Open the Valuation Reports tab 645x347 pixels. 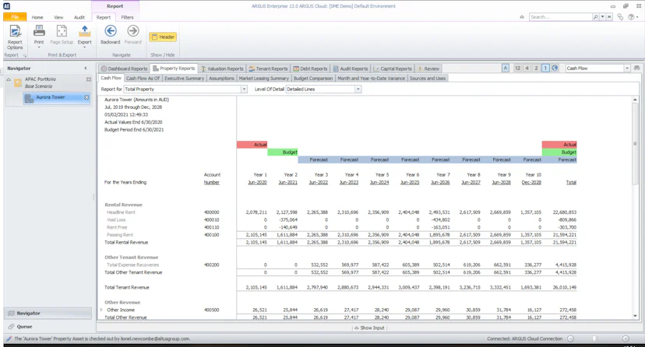point(222,68)
